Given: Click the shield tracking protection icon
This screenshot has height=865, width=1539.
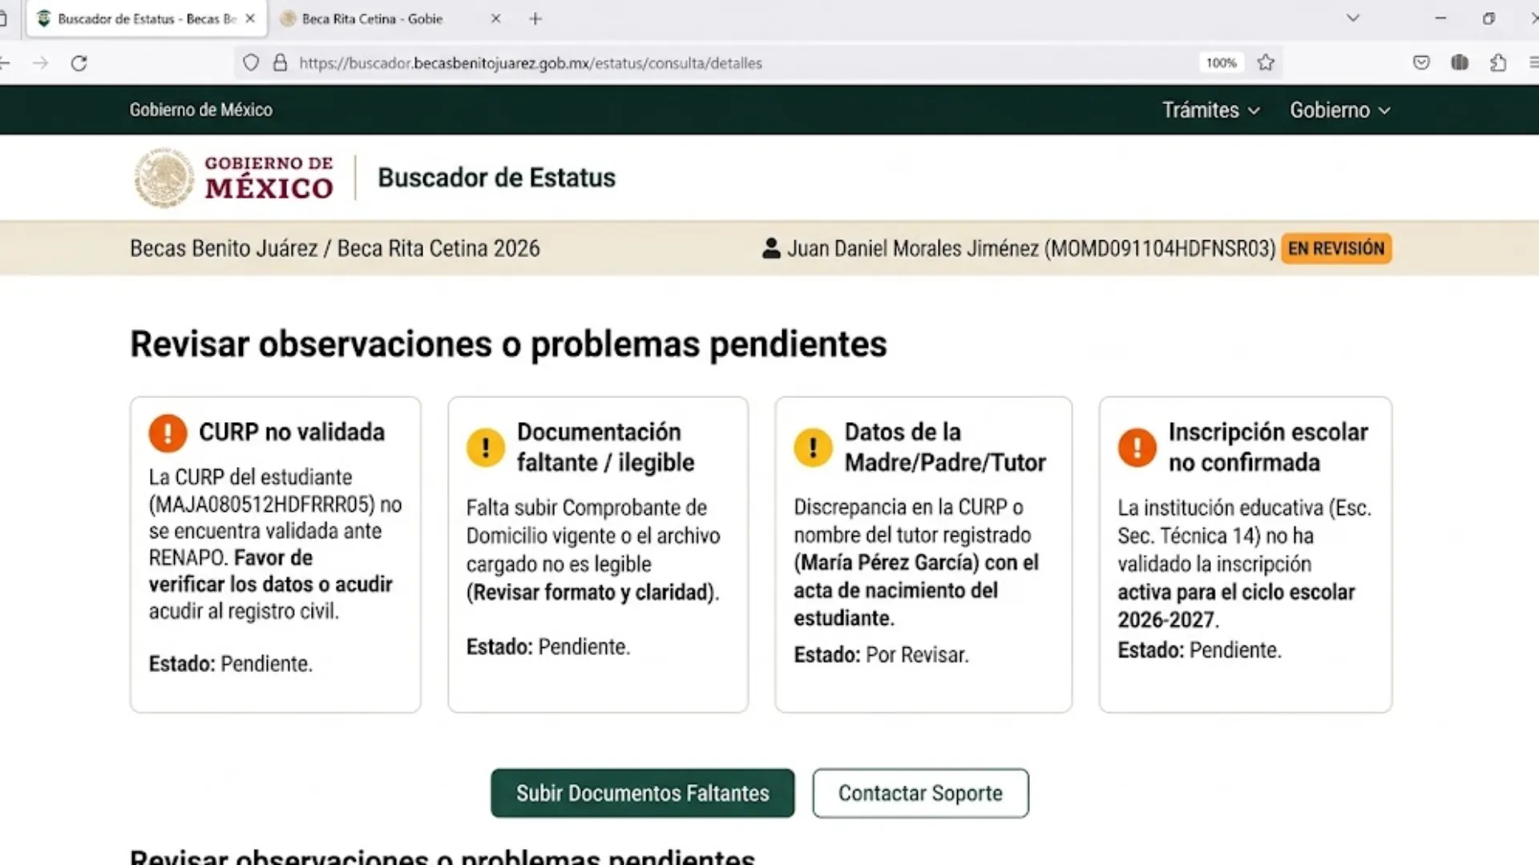Looking at the screenshot, I should coord(251,62).
